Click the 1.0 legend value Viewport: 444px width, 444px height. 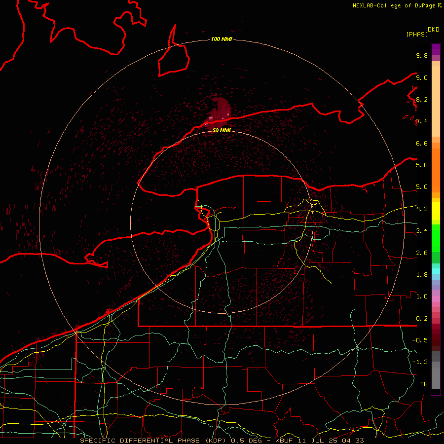[422, 296]
